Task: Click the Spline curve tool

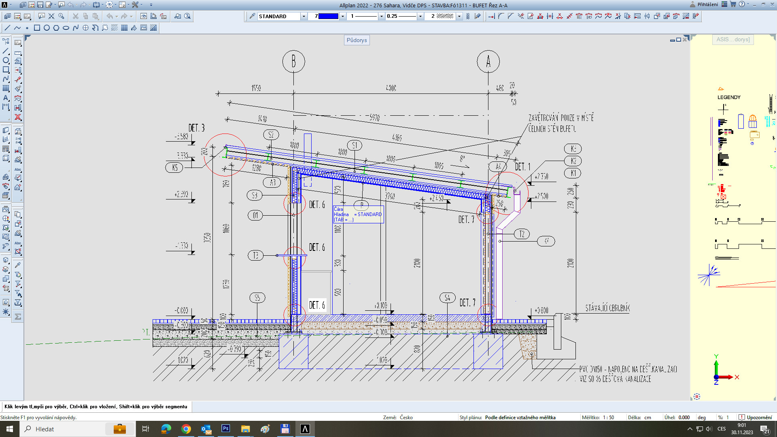Action: pyautogui.click(x=76, y=28)
